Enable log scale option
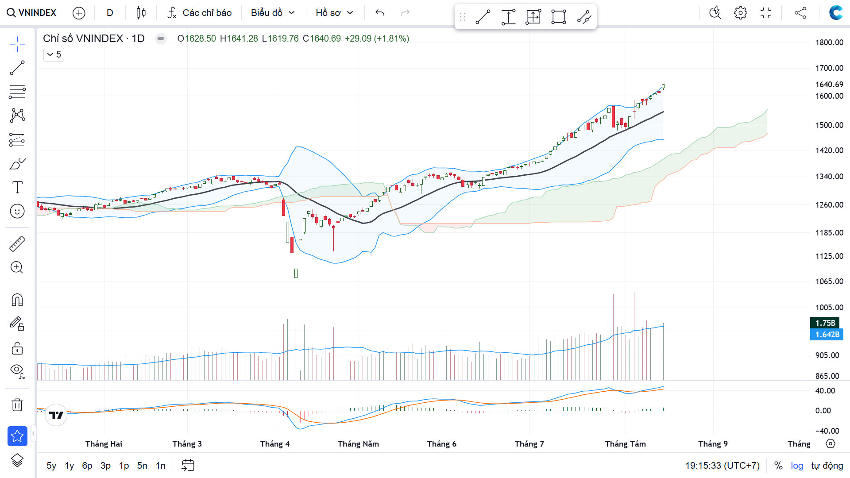The width and height of the screenshot is (850, 478). click(x=797, y=466)
